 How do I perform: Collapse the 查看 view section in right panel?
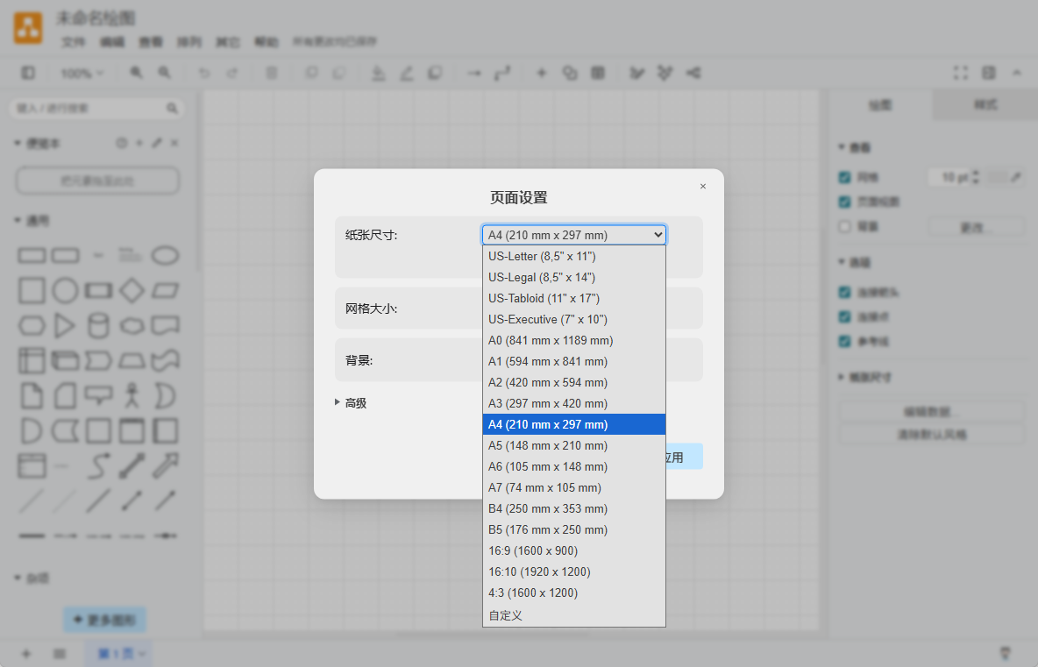click(x=855, y=147)
